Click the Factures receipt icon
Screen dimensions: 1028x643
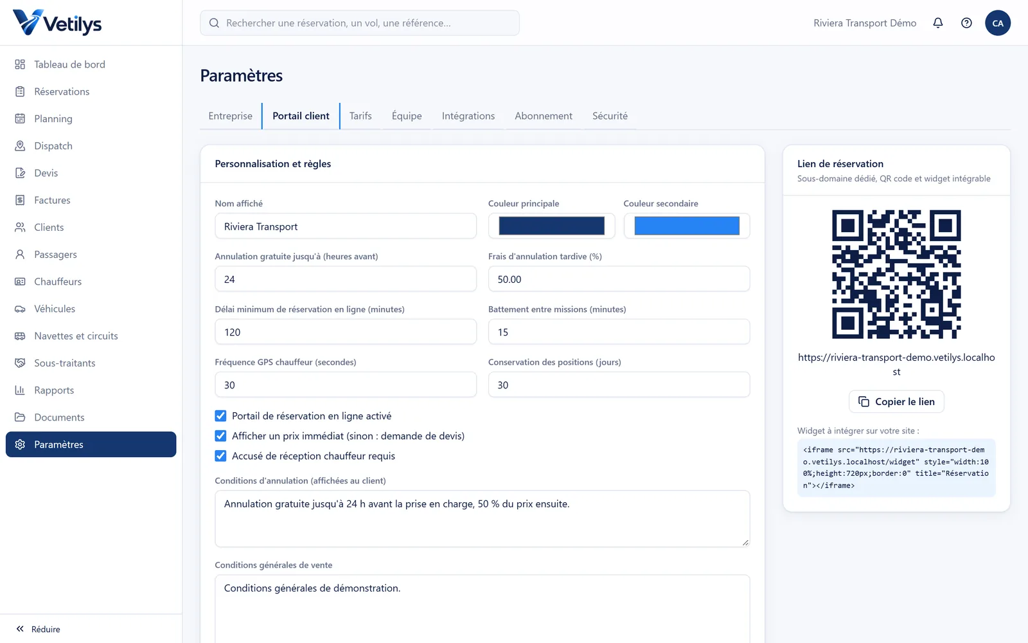20,200
